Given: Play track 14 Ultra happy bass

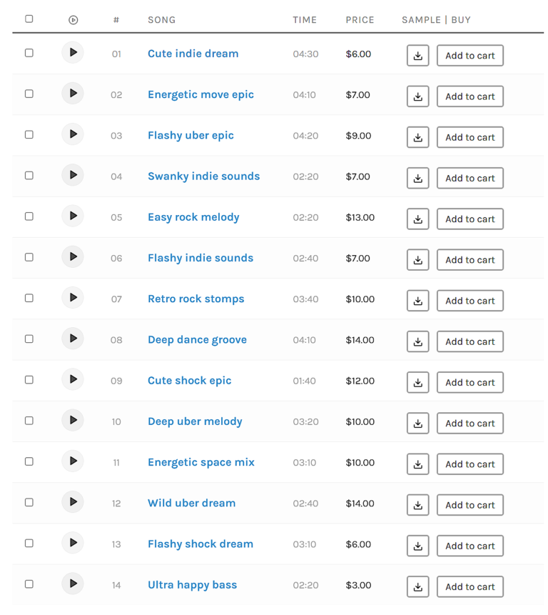Looking at the screenshot, I should 73,584.
